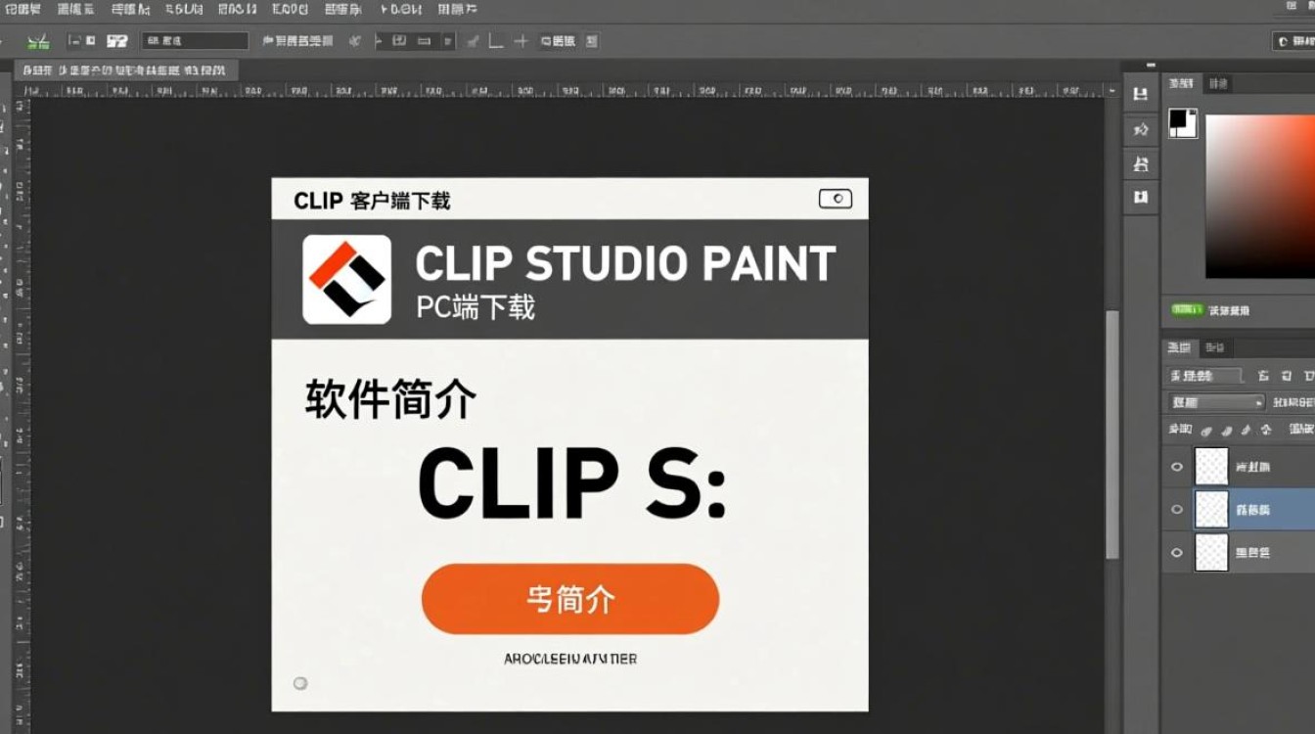Toggle visibility of the bottom layer
Screen dimensions: 1315x734
click(1177, 552)
